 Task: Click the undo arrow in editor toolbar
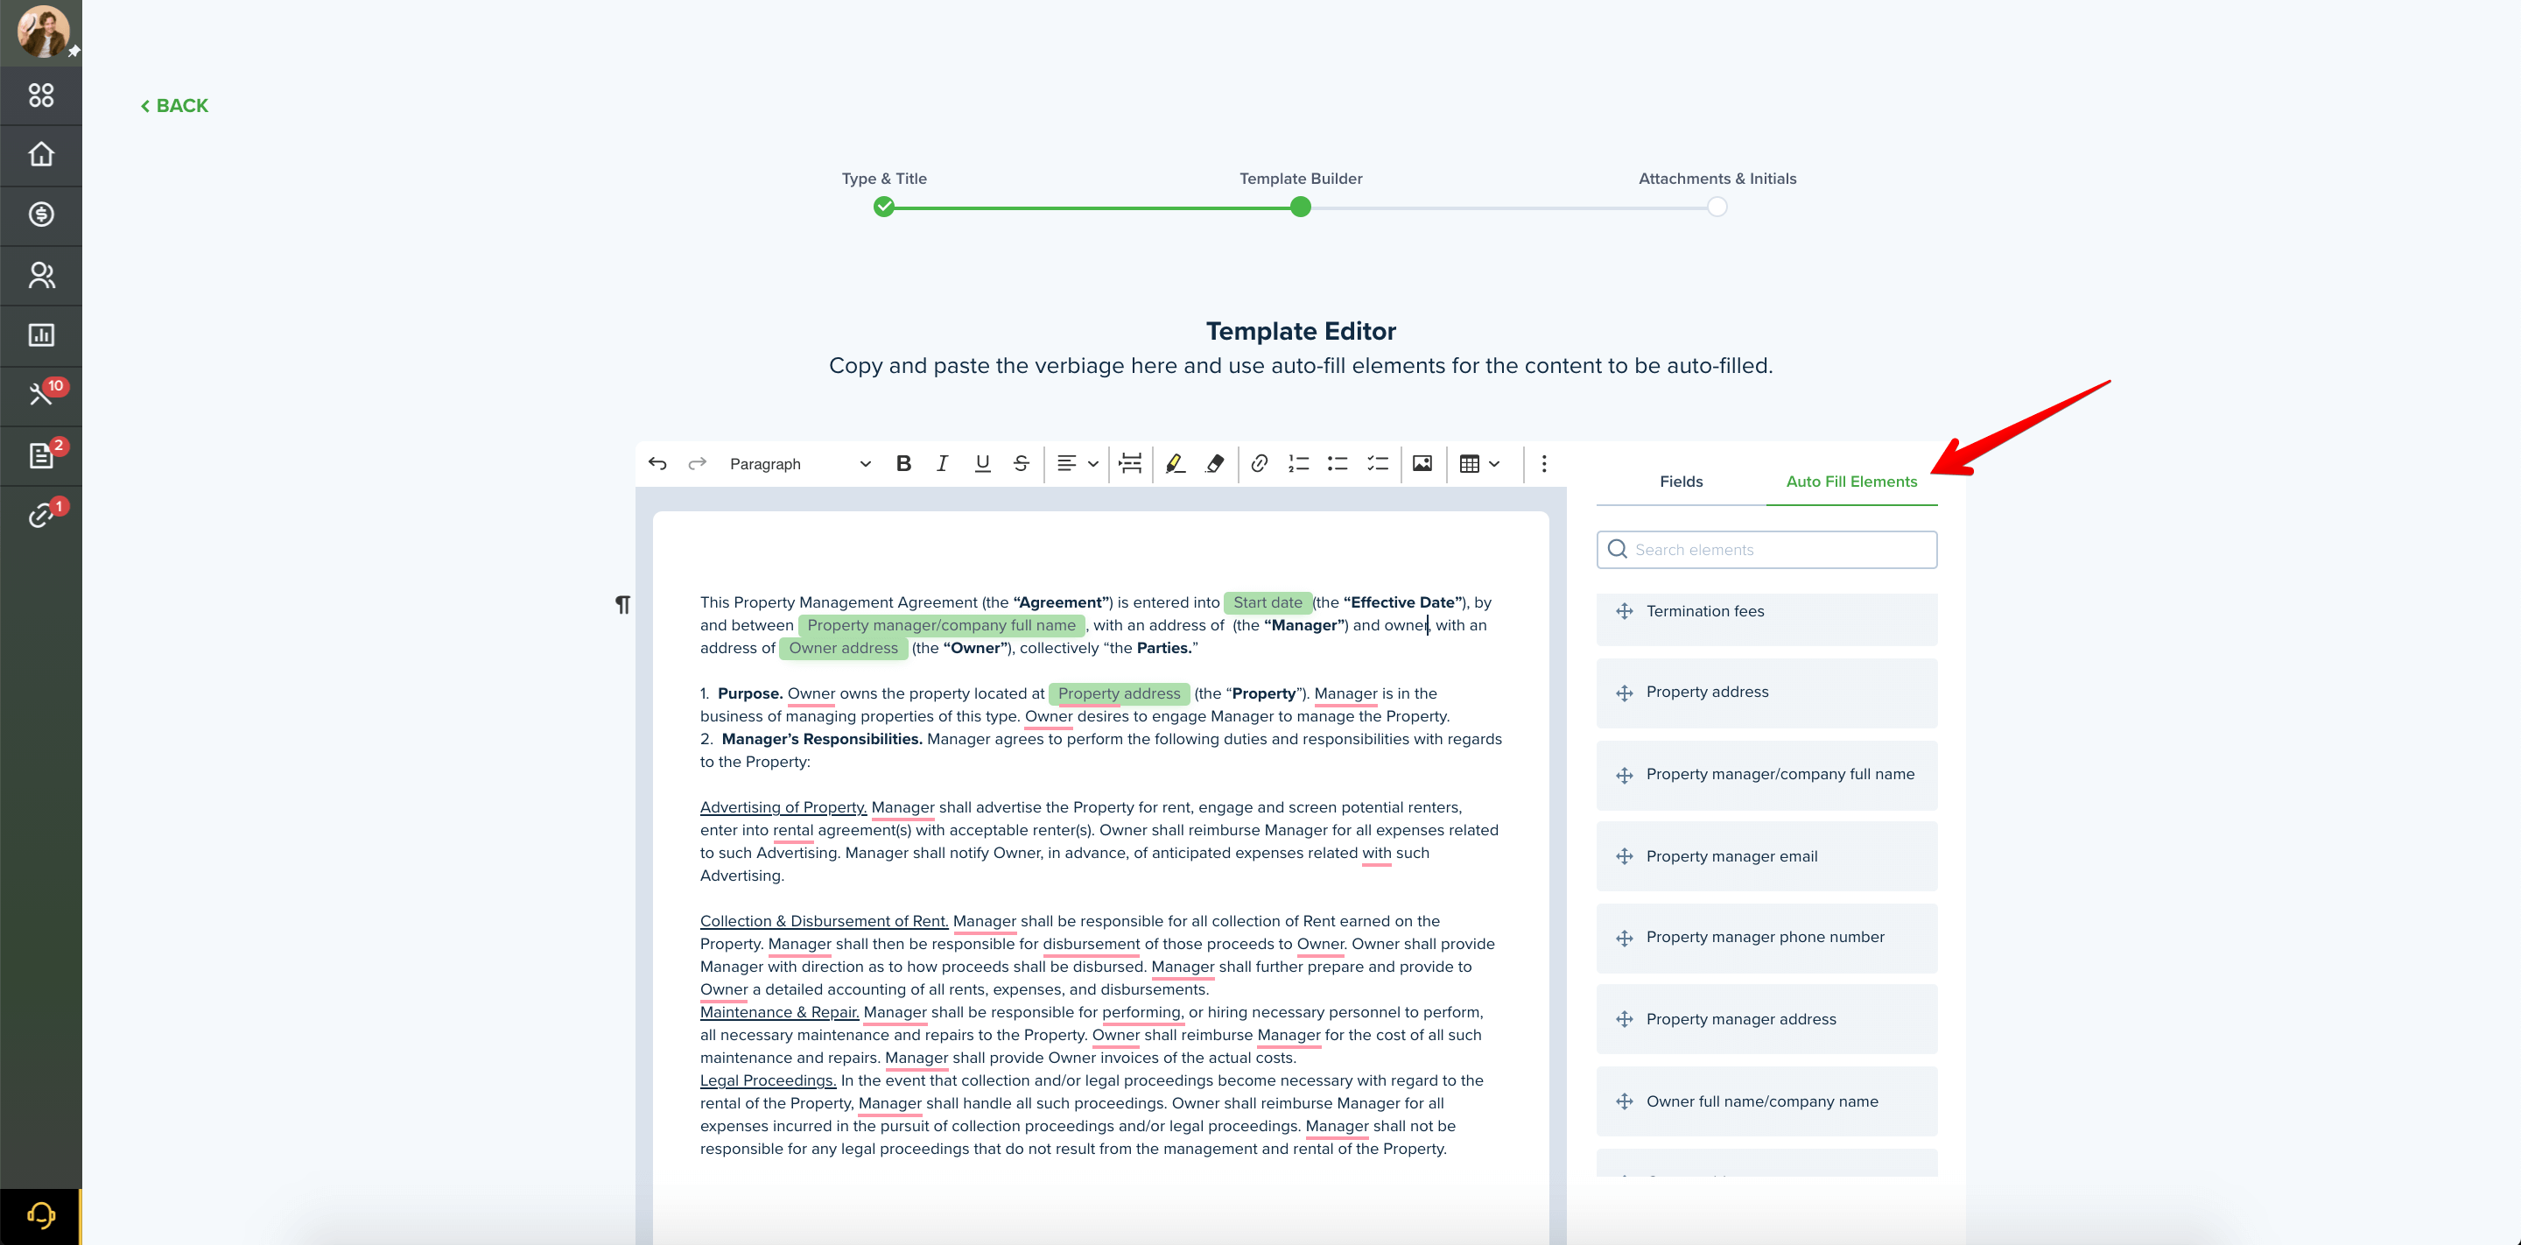(657, 464)
